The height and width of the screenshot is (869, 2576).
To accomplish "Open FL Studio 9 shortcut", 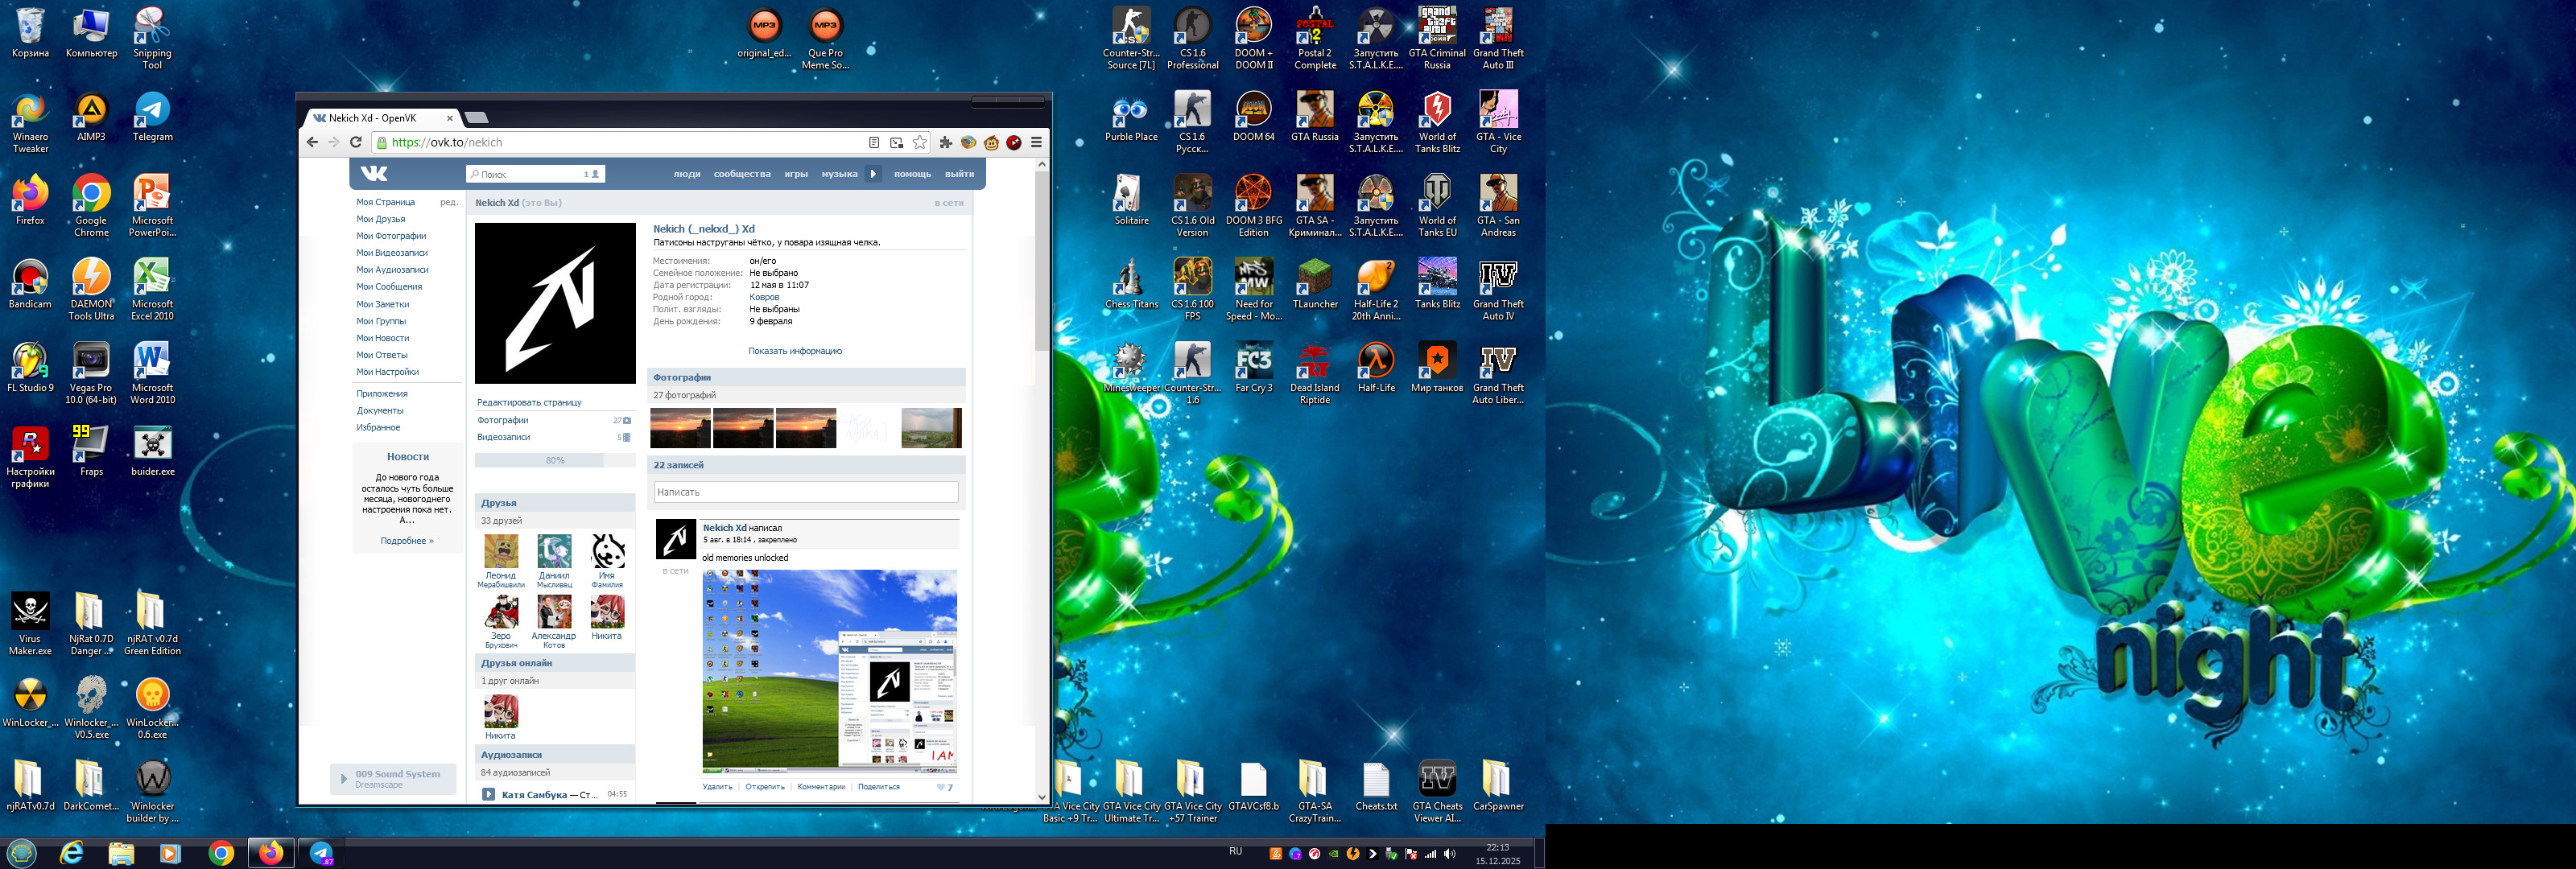I will [30, 367].
